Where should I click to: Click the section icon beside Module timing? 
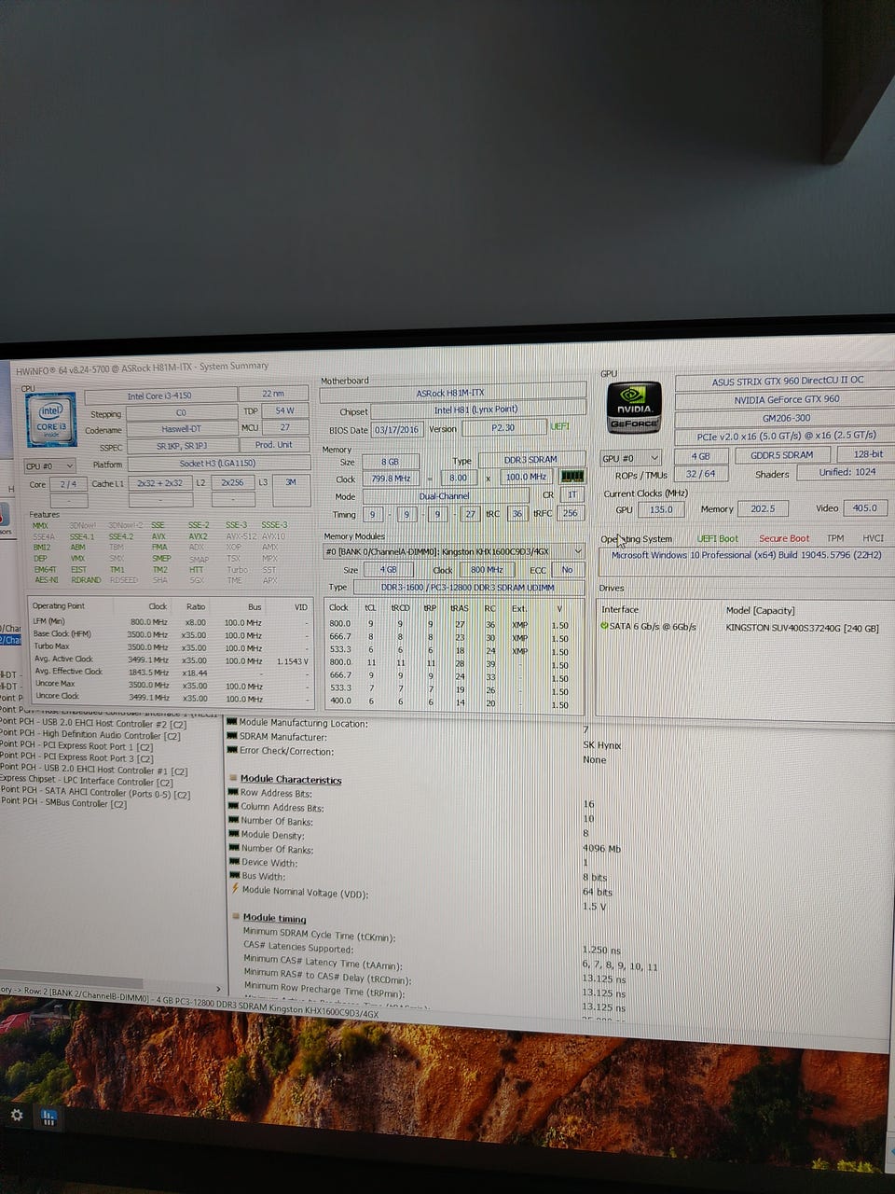click(237, 917)
